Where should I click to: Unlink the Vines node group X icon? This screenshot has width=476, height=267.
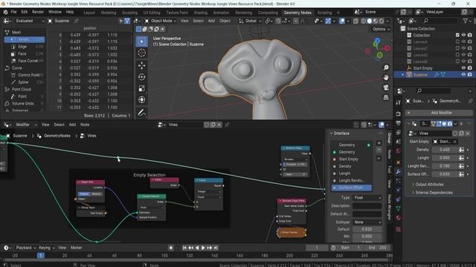tap(219, 125)
